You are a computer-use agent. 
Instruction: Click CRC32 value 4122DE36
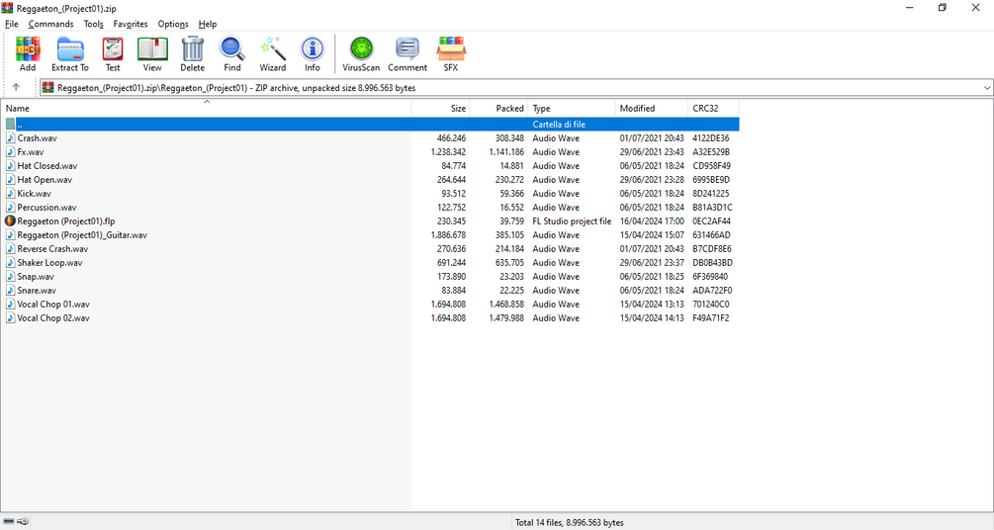pyautogui.click(x=710, y=138)
